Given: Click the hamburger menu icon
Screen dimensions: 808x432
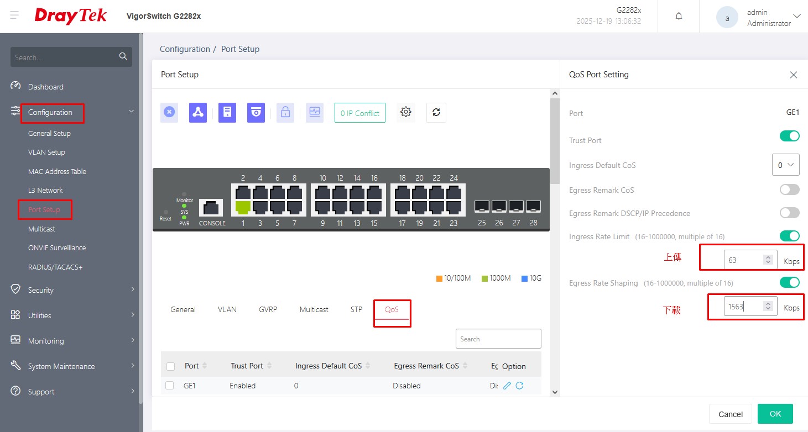Looking at the screenshot, I should (14, 16).
